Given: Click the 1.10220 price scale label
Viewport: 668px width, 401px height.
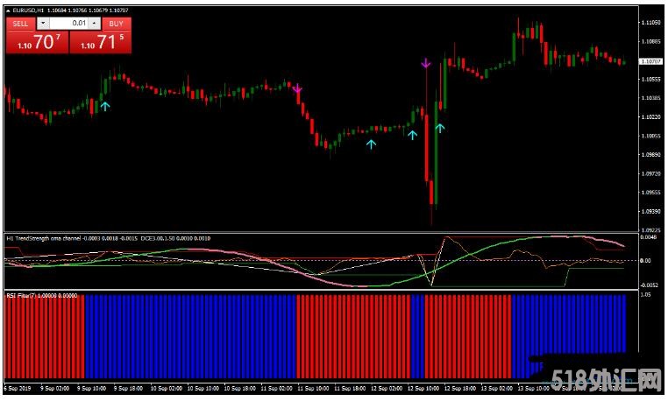Looking at the screenshot, I should pos(651,116).
